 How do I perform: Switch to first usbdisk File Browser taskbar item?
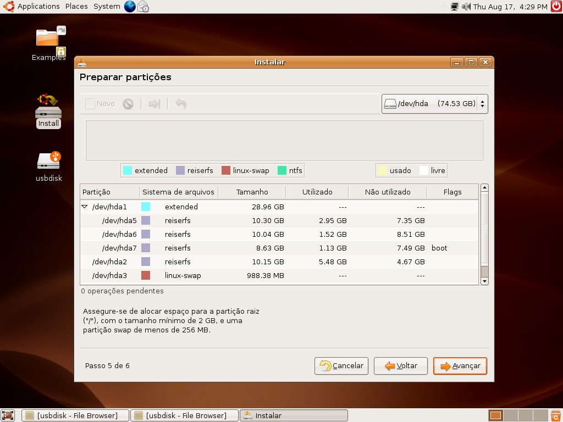[75, 415]
